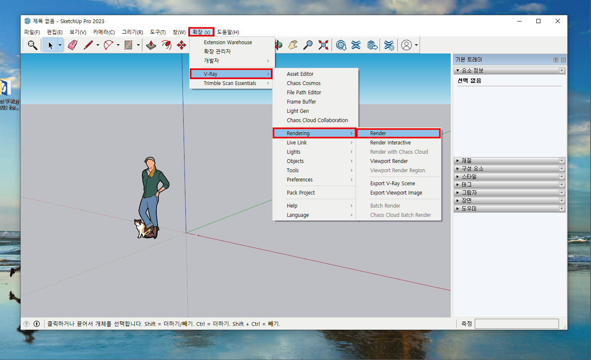
Task: Expand the 그림자 section
Action: click(x=458, y=193)
